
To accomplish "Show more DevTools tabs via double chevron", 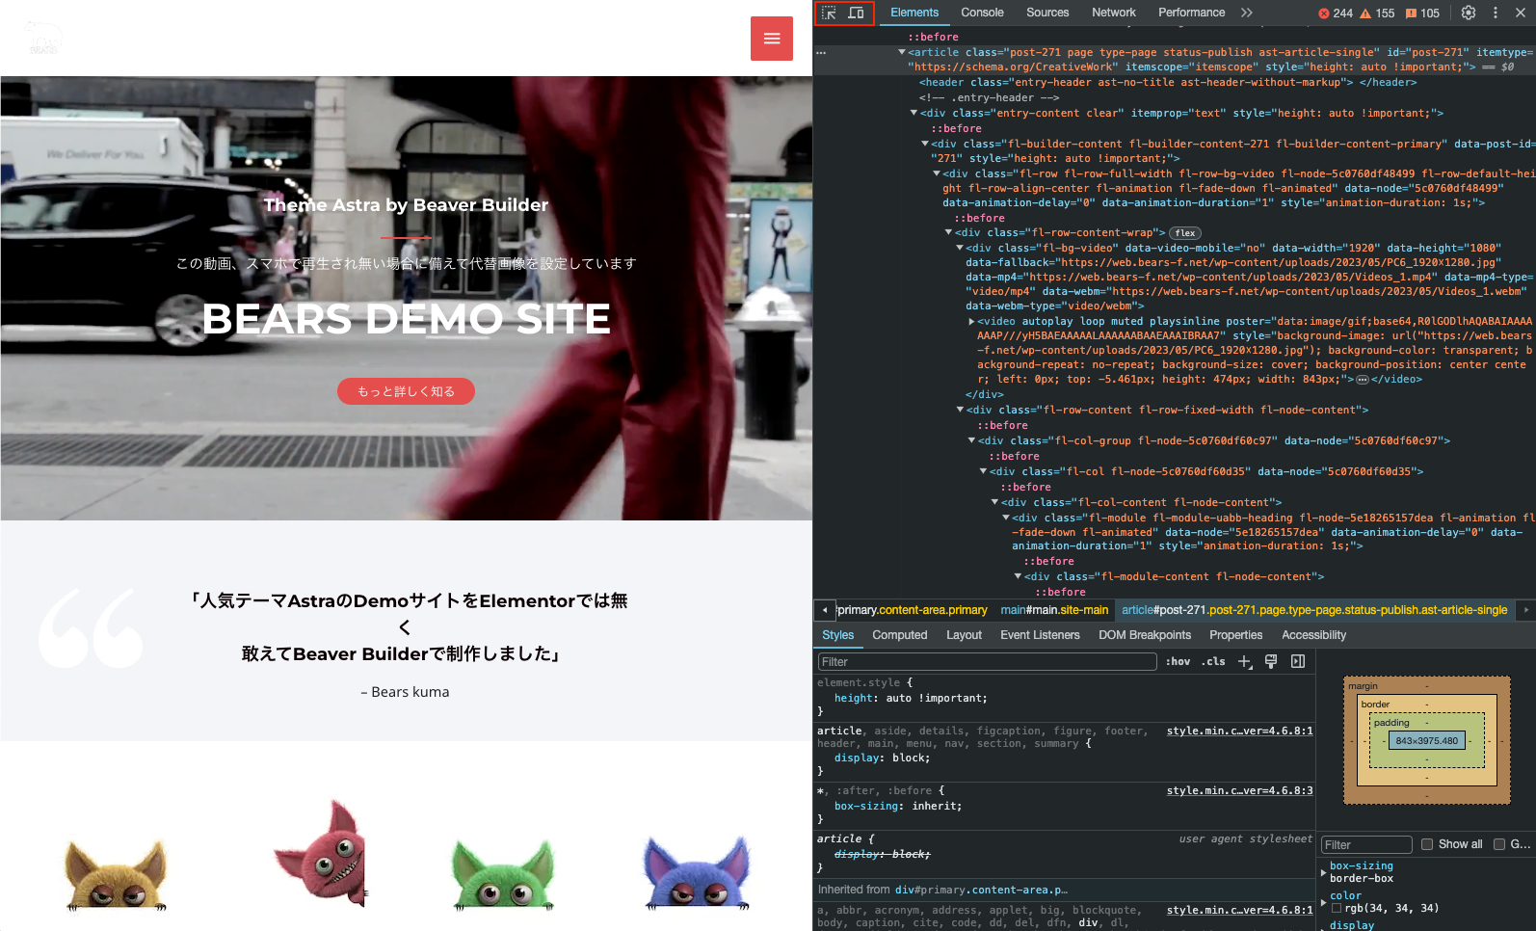I will click(1247, 13).
